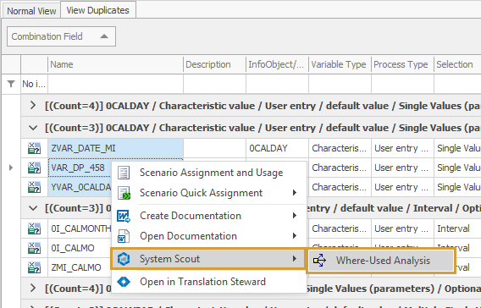Click the Where-Used Analysis arrow icon

coord(319,261)
